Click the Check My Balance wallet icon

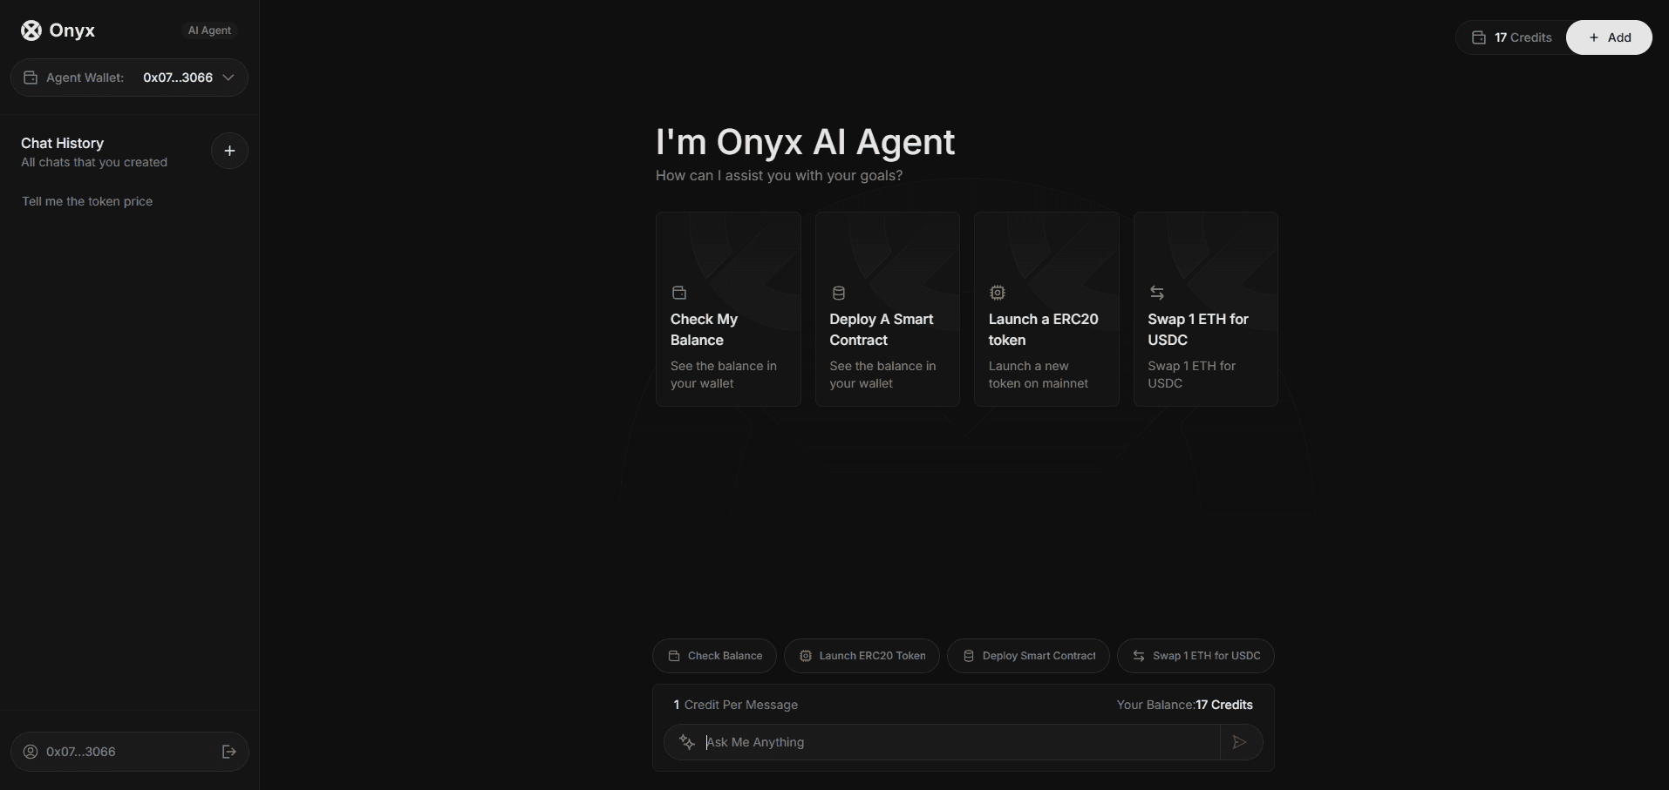pyautogui.click(x=680, y=293)
